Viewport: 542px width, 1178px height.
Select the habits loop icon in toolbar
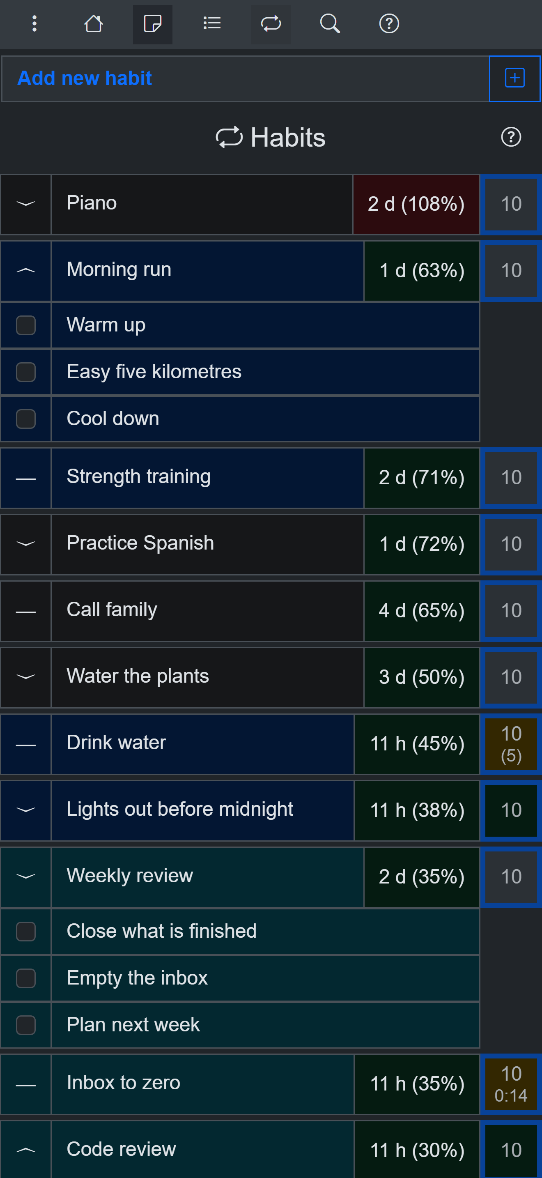click(271, 24)
